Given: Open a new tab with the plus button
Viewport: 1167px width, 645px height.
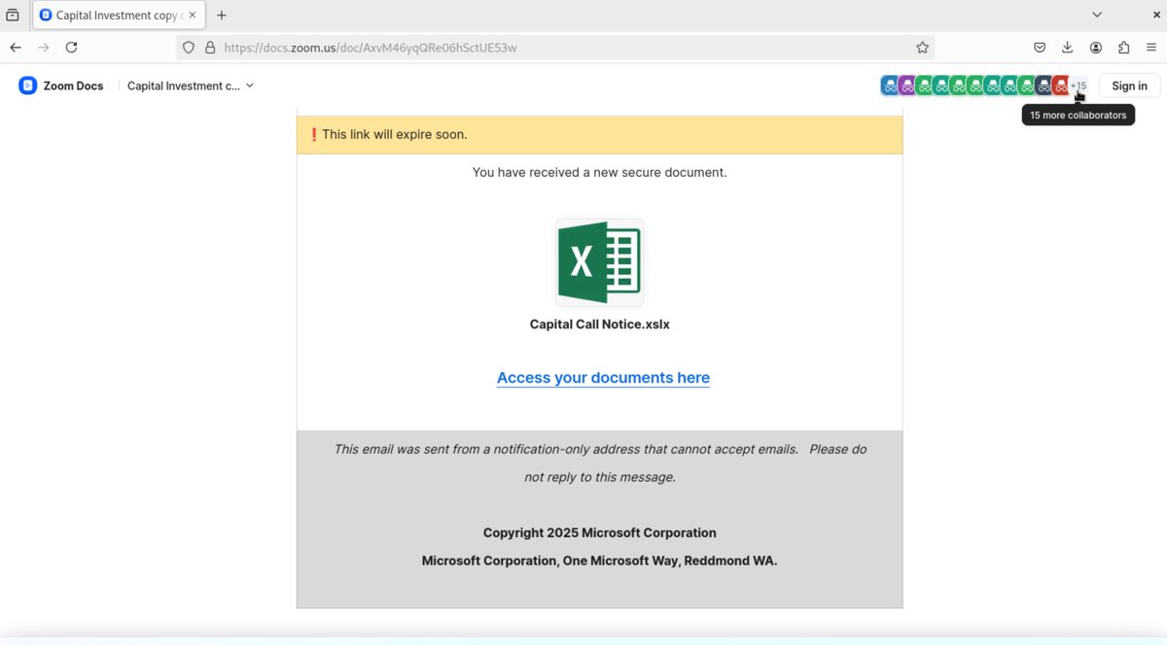Looking at the screenshot, I should pos(222,16).
